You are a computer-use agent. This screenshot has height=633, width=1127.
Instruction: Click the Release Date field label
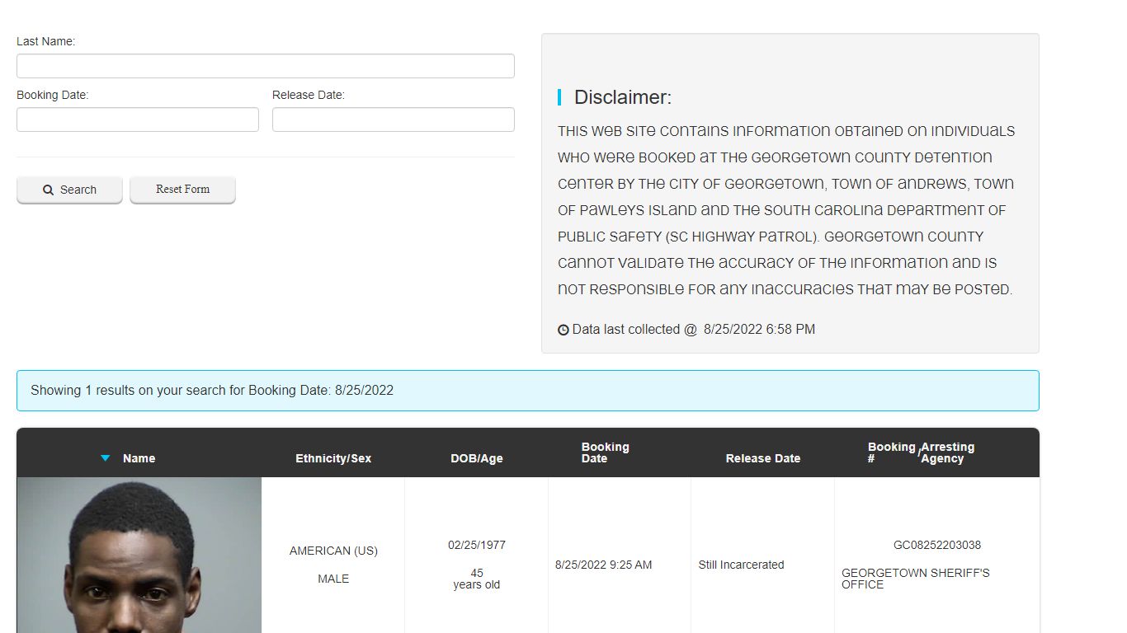(x=309, y=95)
